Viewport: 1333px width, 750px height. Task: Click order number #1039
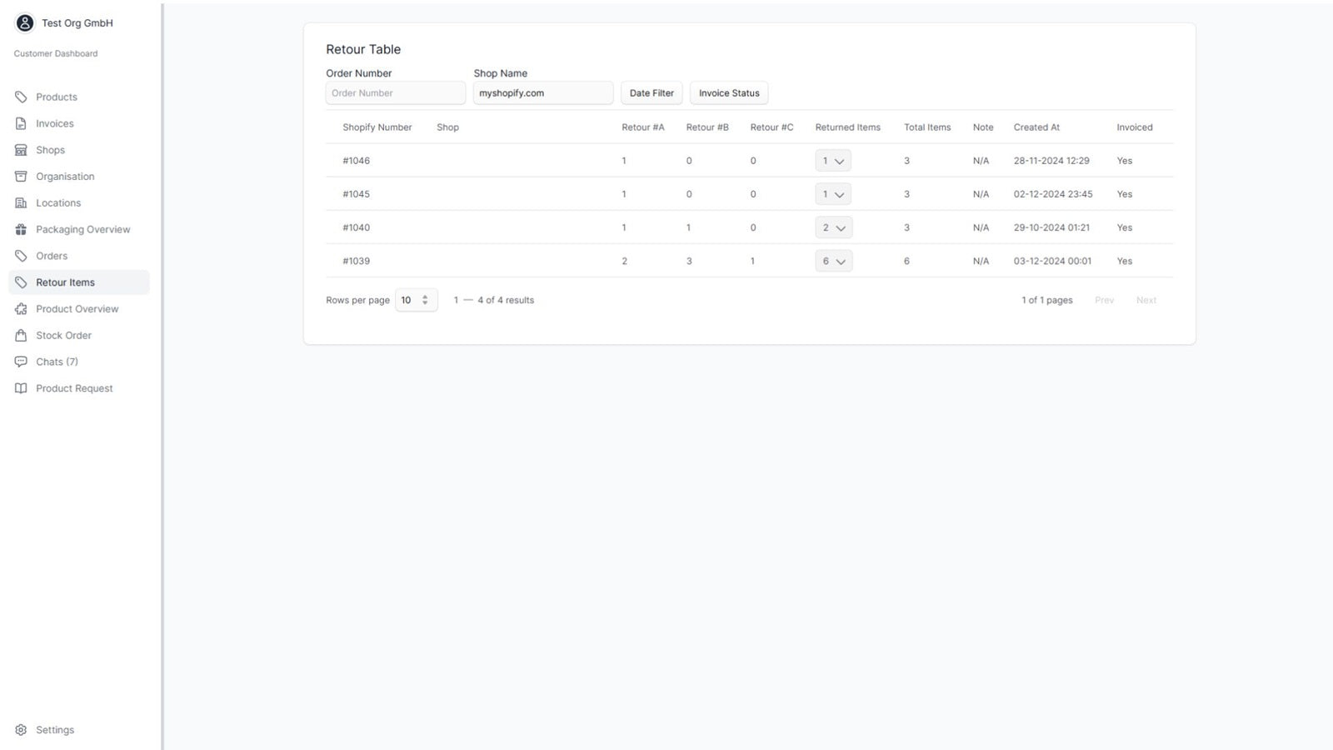pyautogui.click(x=357, y=261)
